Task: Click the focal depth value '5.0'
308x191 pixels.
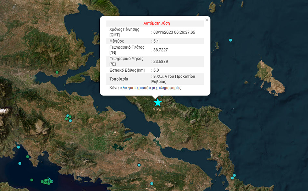Action: (156, 70)
